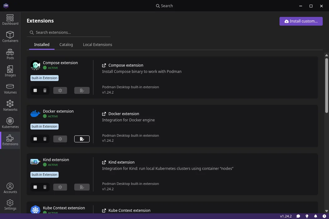
Task: Click built-in Extension badge on Docker card
Action: tap(44, 127)
